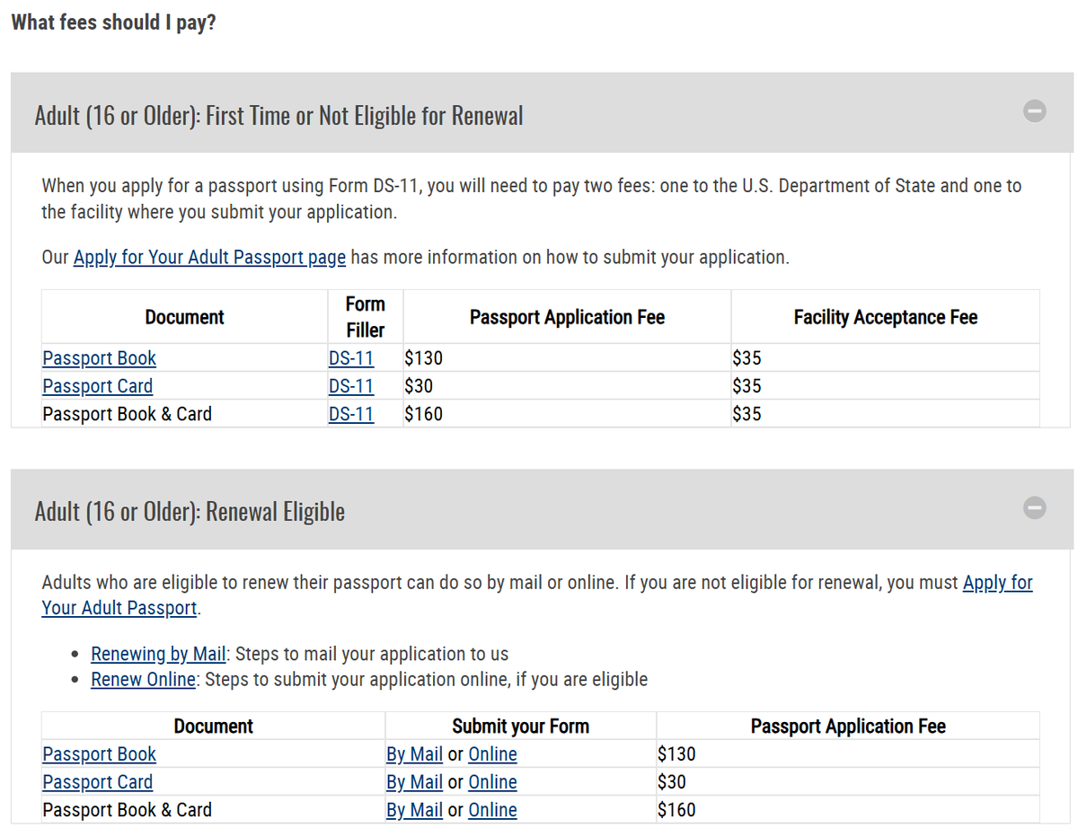Viewport: 1078px width, 828px height.
Task: Select the $30 renewal fee for Passport Card
Action: [672, 782]
